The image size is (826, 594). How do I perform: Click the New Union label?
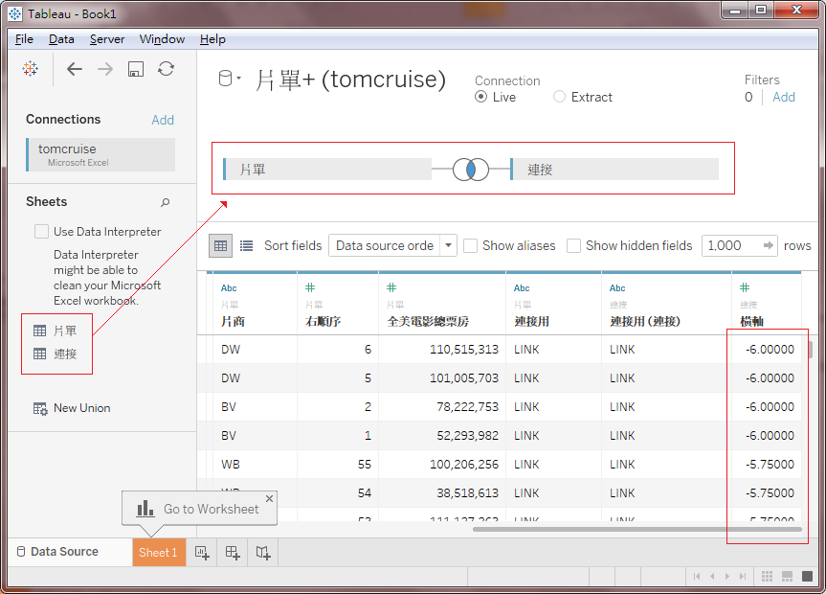coord(82,408)
